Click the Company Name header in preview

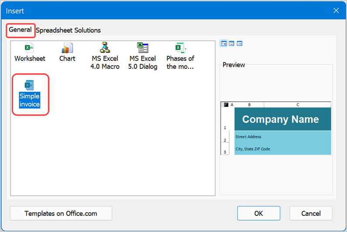(280, 119)
